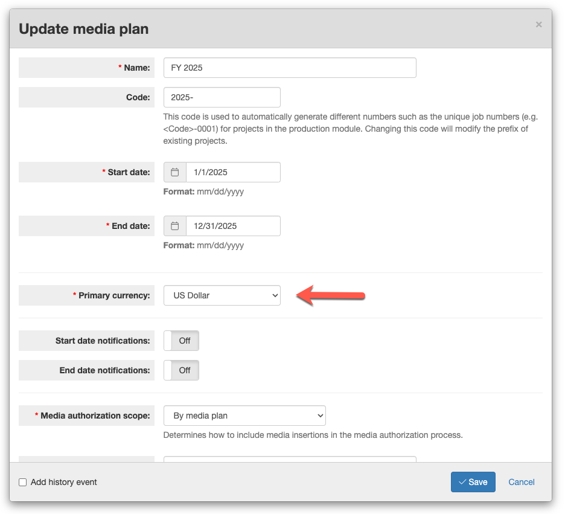The height and width of the screenshot is (514, 565).
Task: Click the Add history event label text
Action: pyautogui.click(x=64, y=482)
